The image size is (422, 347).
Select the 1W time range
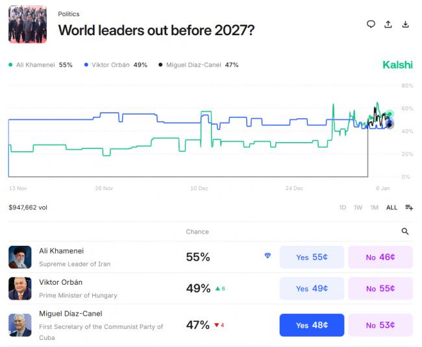(x=358, y=208)
